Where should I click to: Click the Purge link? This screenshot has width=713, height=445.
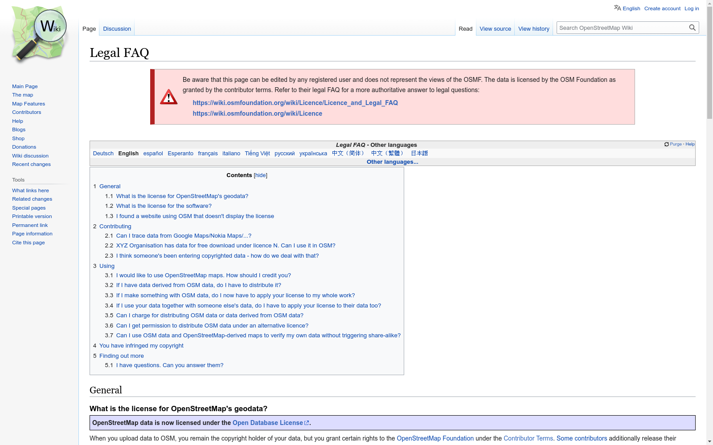point(676,144)
